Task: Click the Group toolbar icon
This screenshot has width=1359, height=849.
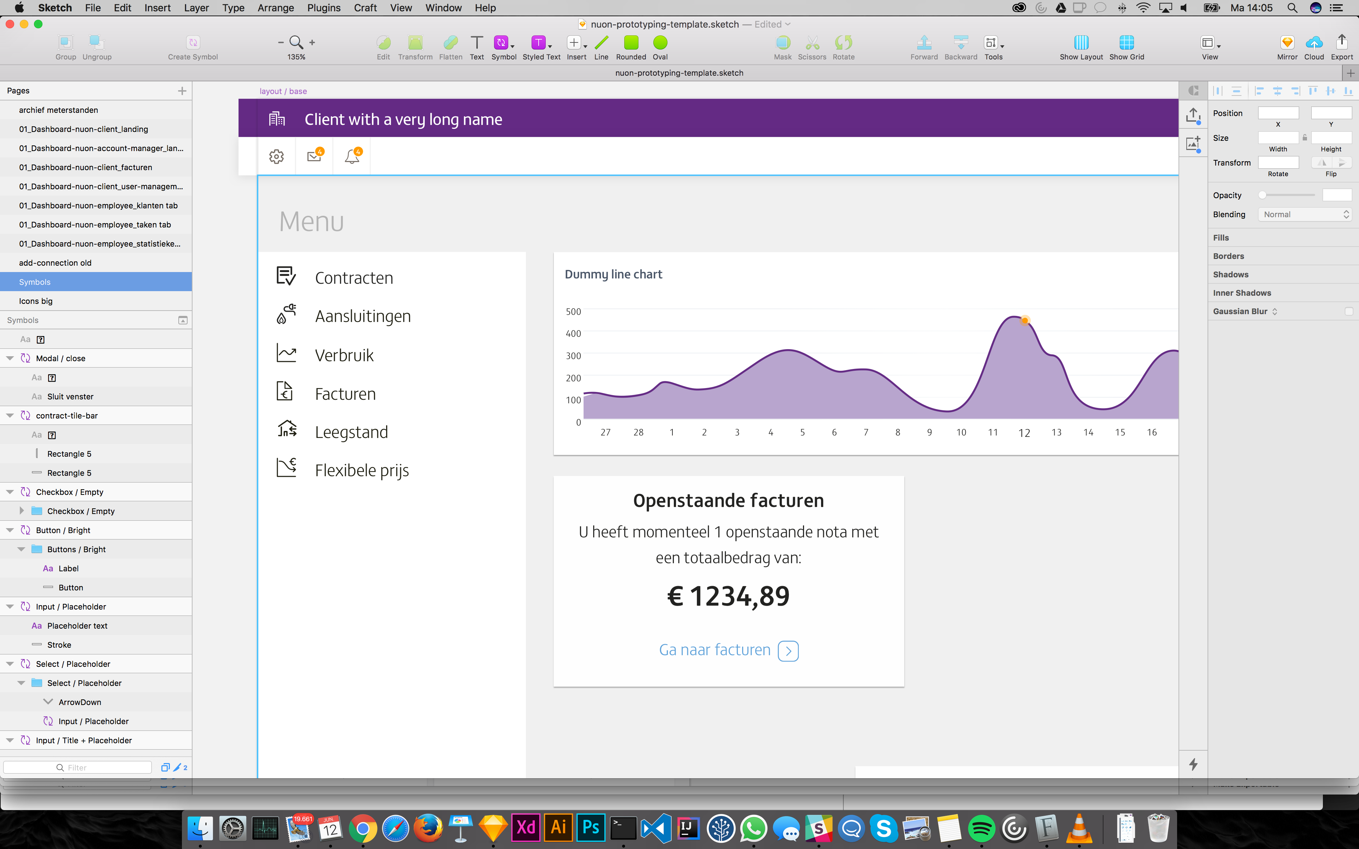Action: pyautogui.click(x=65, y=43)
